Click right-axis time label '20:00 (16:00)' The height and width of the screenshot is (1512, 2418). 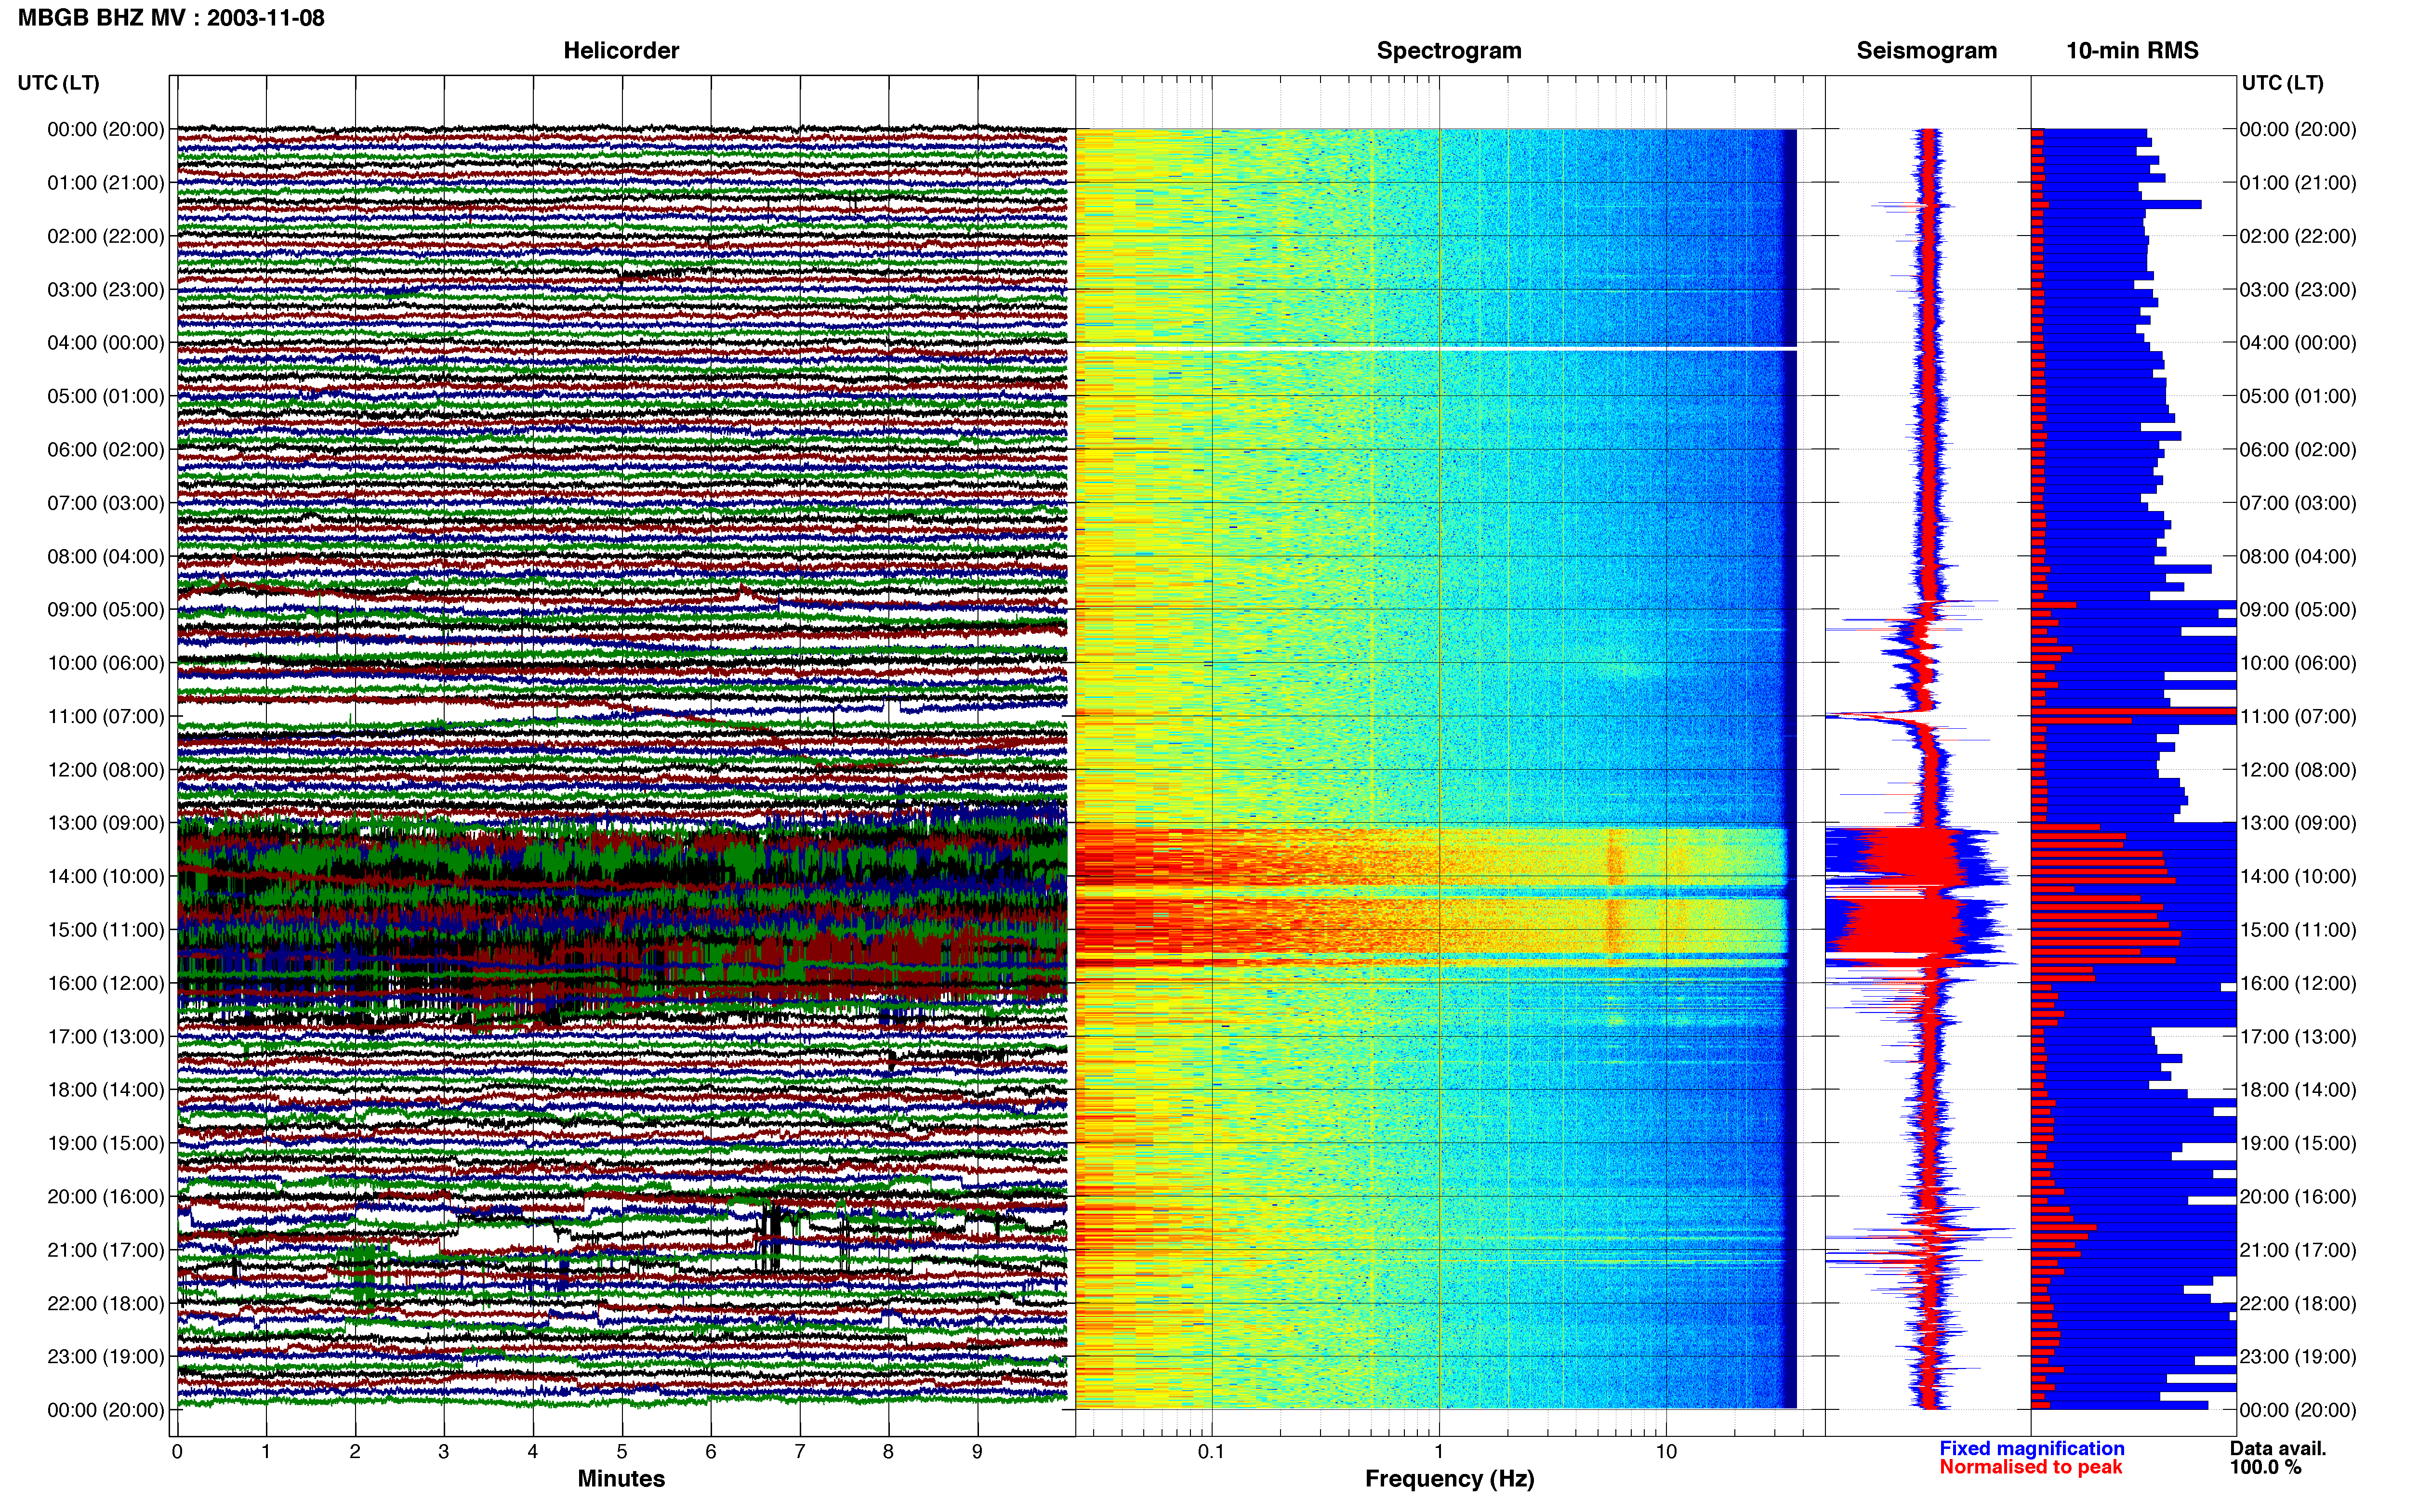(x=2298, y=1197)
